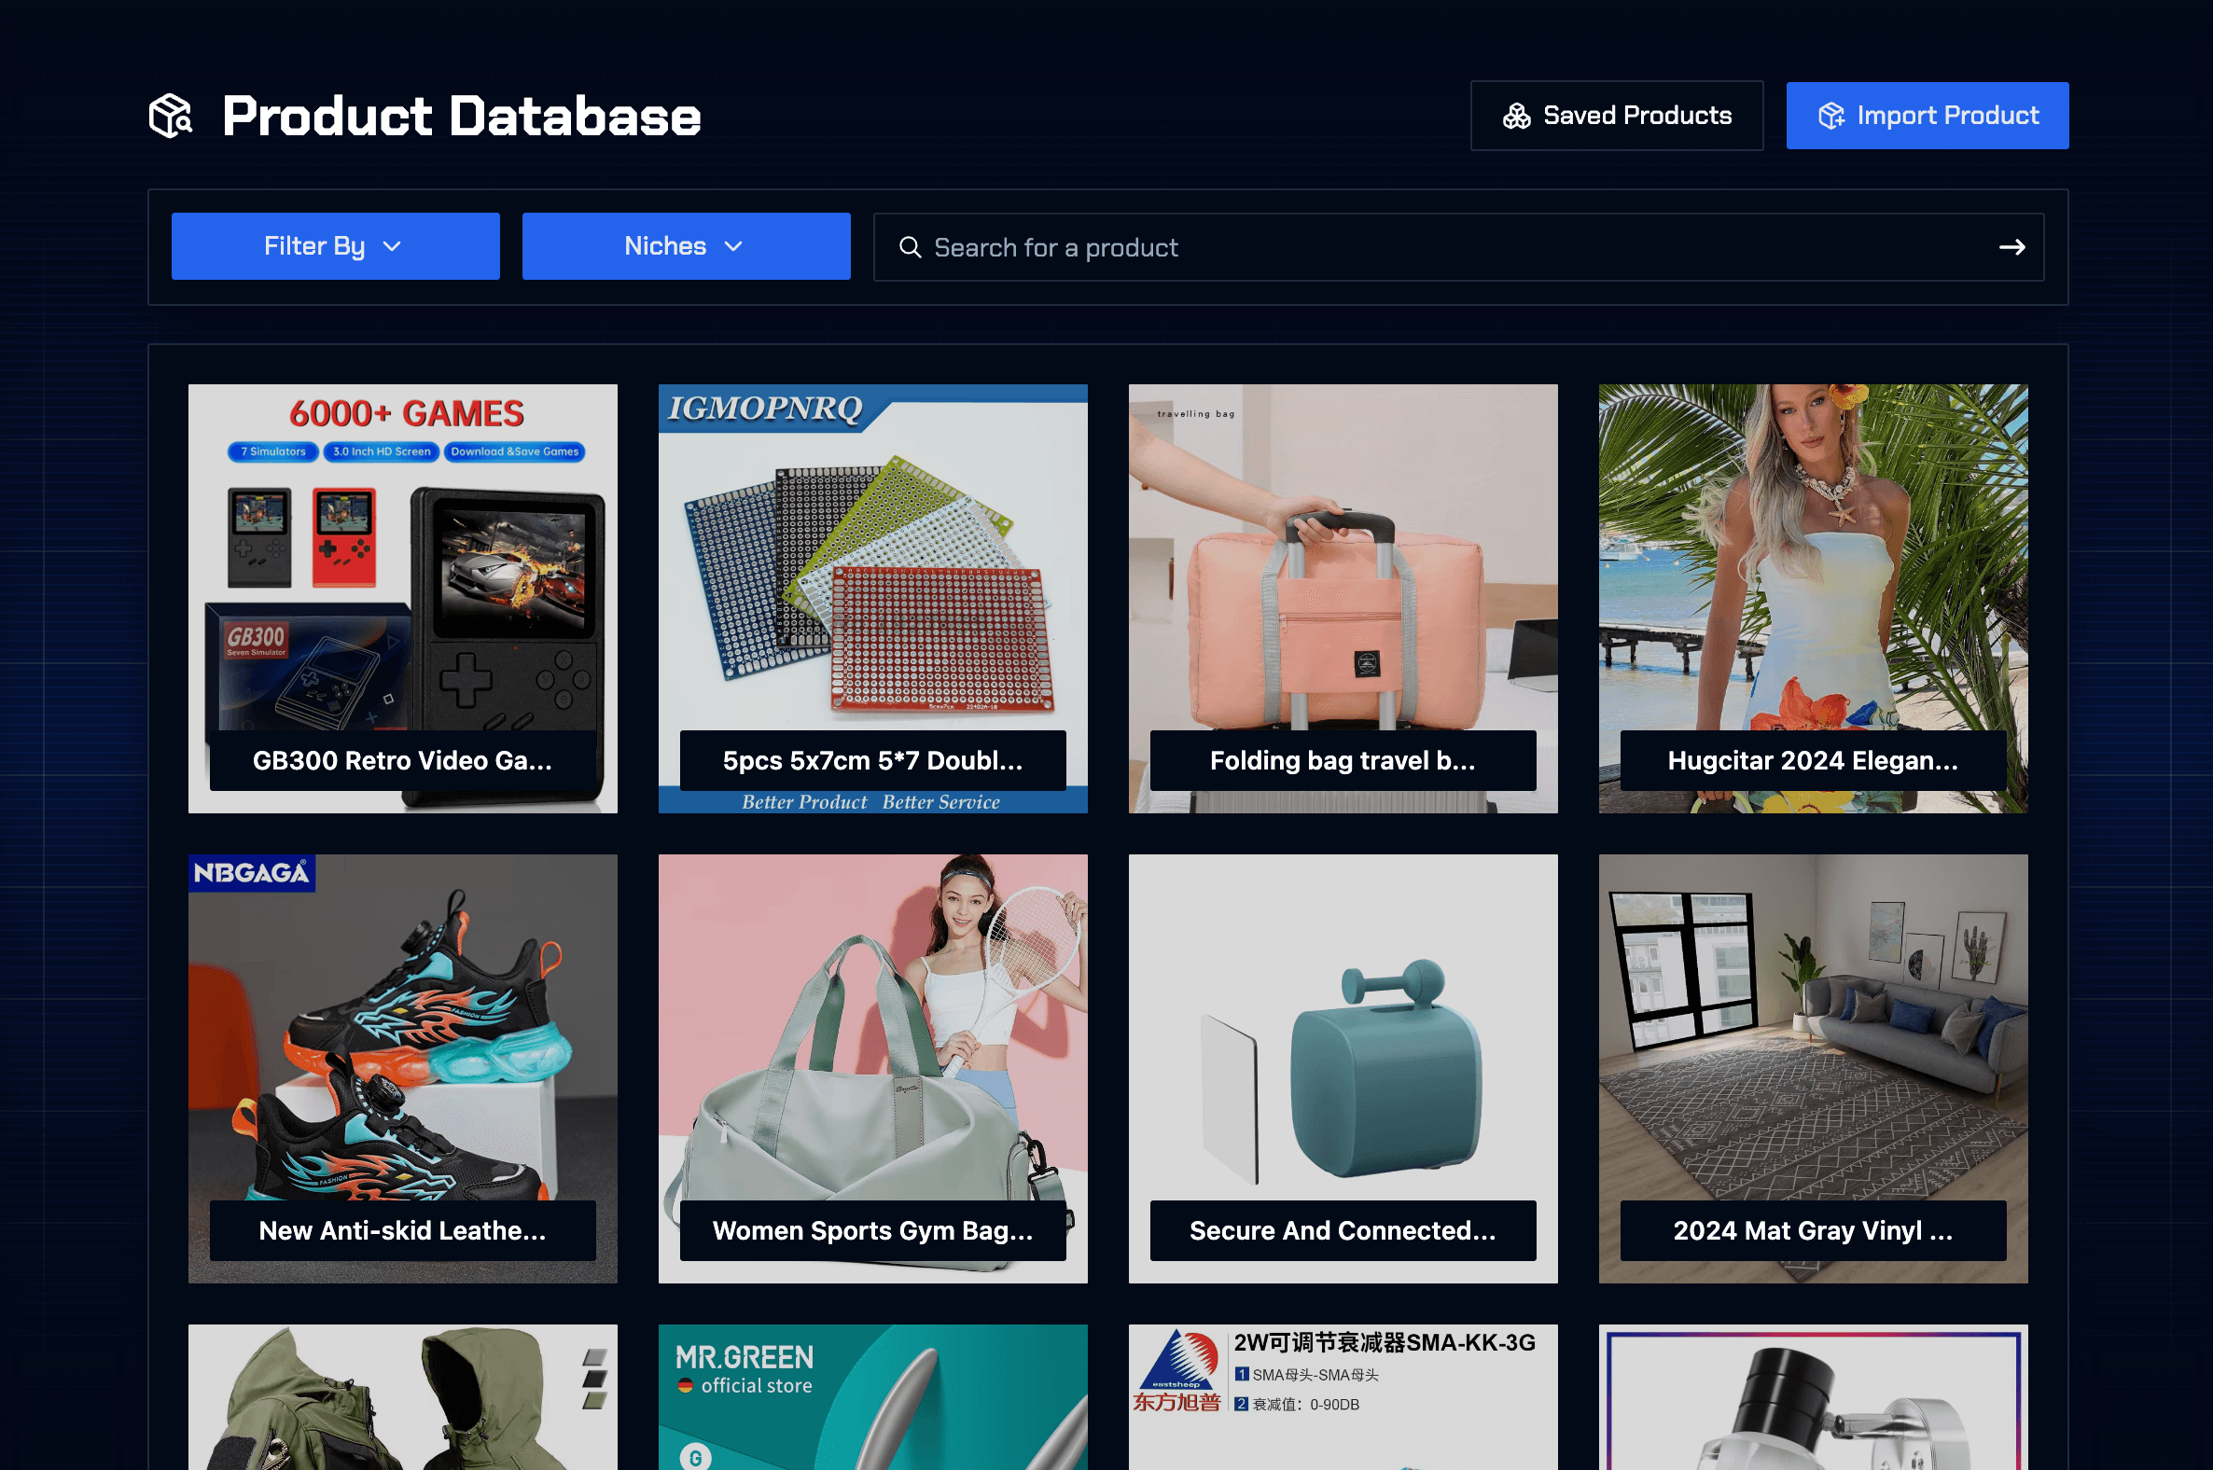Screen dimensions: 2213x1470
Task: Click the '5pcs 5x7cm 5*7 Doubl...' title
Action: point(873,760)
